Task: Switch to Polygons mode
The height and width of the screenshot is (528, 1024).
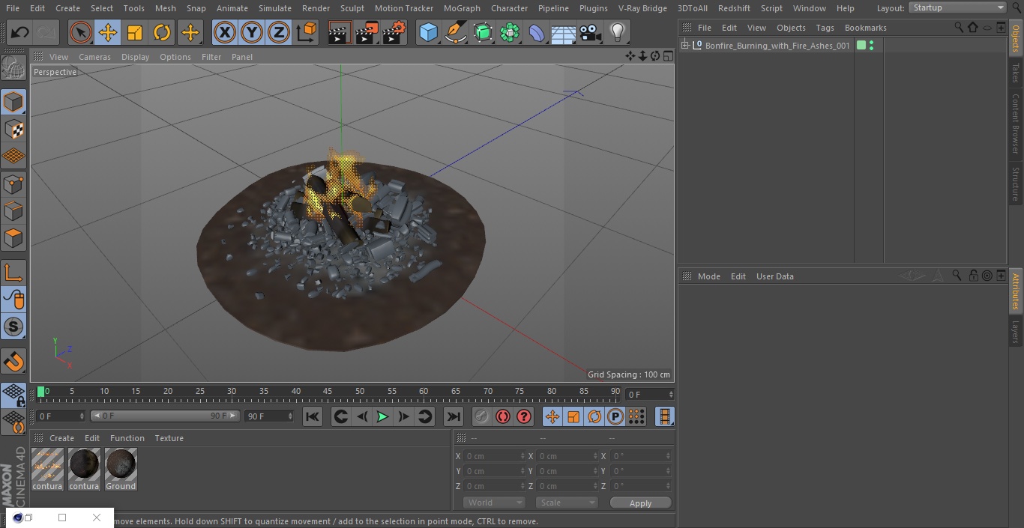Action: [13, 238]
